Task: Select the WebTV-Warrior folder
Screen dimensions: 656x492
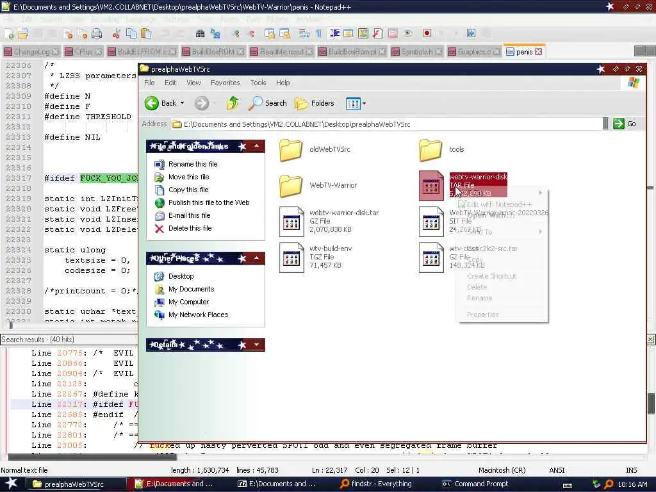Action: tap(318, 185)
